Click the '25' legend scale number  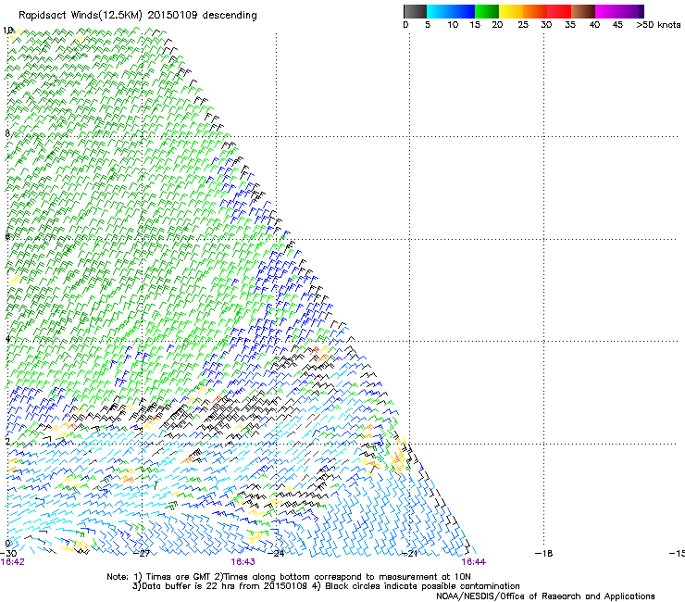click(x=523, y=24)
